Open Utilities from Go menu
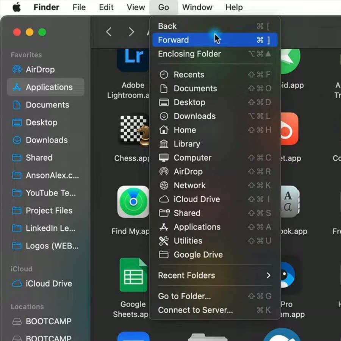The height and width of the screenshot is (341, 341). 215,241
